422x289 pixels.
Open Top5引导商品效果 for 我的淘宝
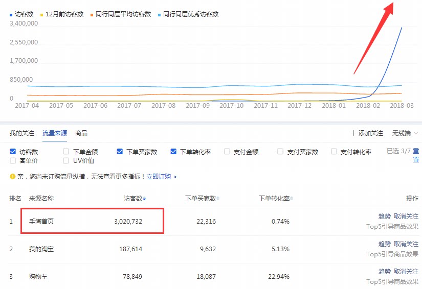pyautogui.click(x=392, y=254)
